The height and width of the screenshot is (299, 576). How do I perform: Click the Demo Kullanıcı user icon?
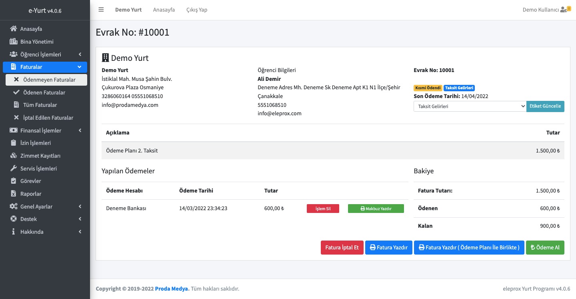coord(564,10)
